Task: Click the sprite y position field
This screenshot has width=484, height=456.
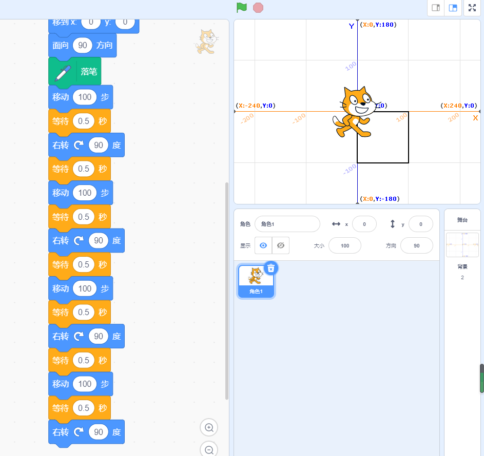Action: (x=421, y=224)
